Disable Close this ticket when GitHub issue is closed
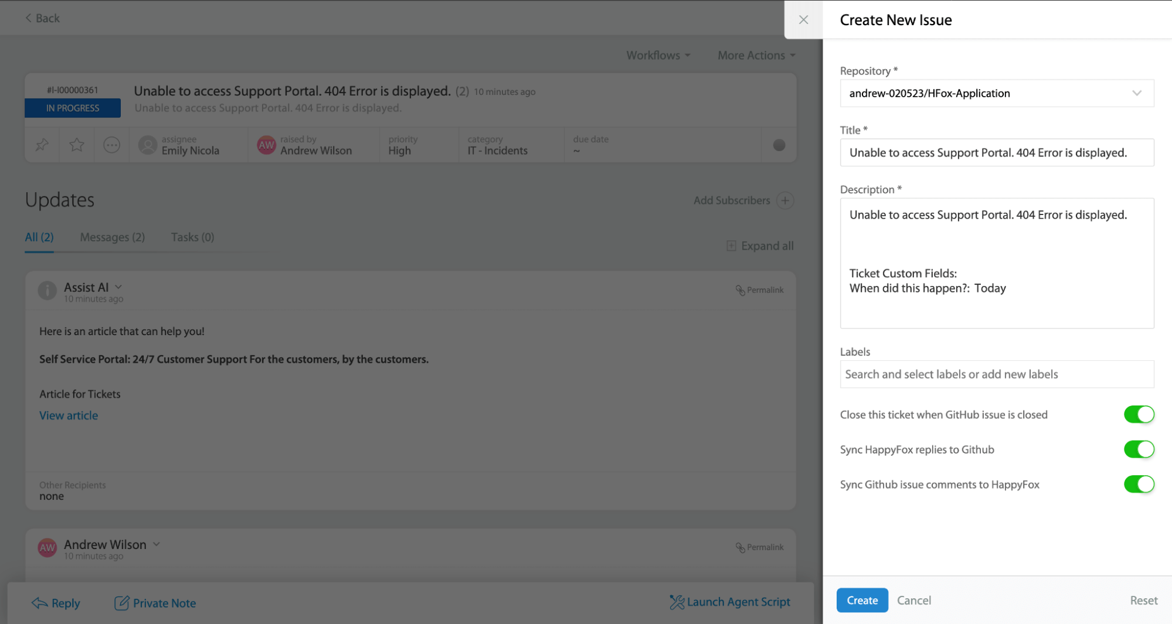Image resolution: width=1172 pixels, height=624 pixels. click(x=1139, y=414)
